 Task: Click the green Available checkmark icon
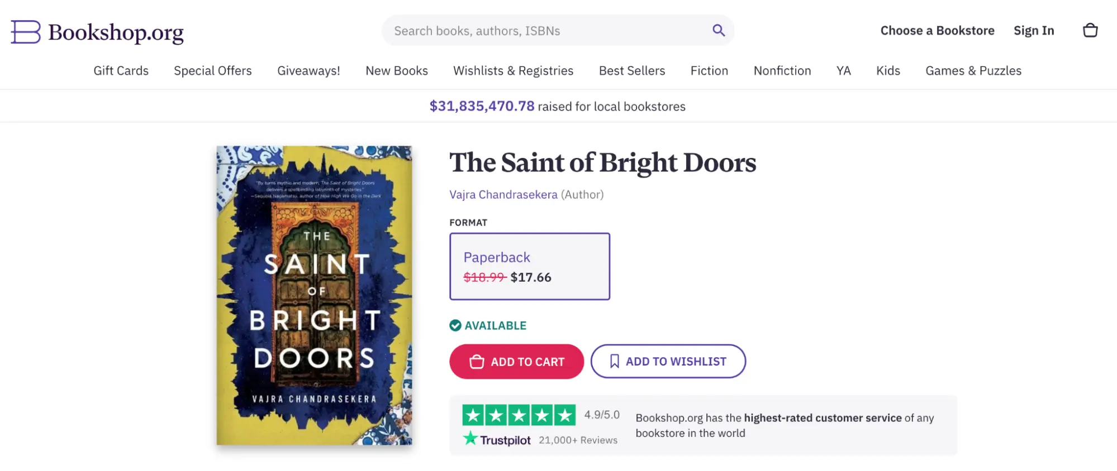click(455, 325)
